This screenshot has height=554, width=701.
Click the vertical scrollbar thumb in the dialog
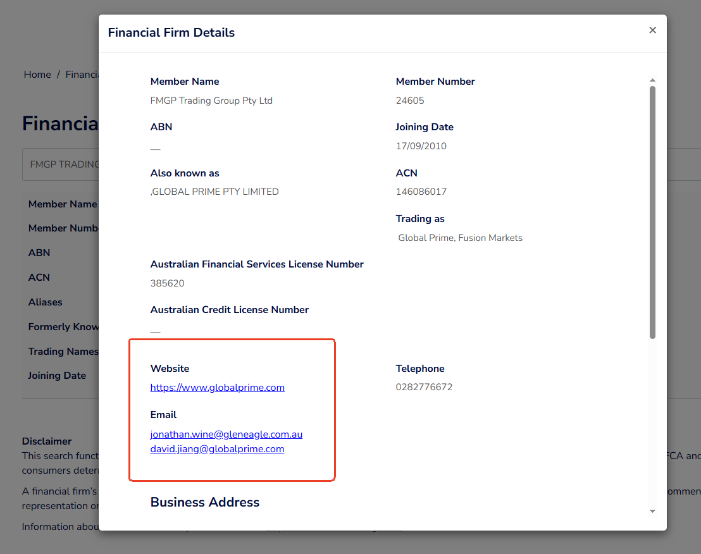click(x=652, y=212)
